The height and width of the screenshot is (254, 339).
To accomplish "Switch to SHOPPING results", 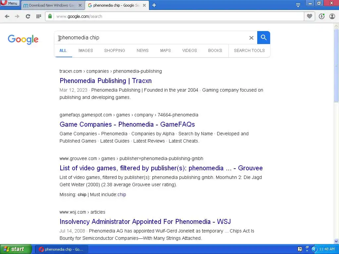I will point(115,51).
